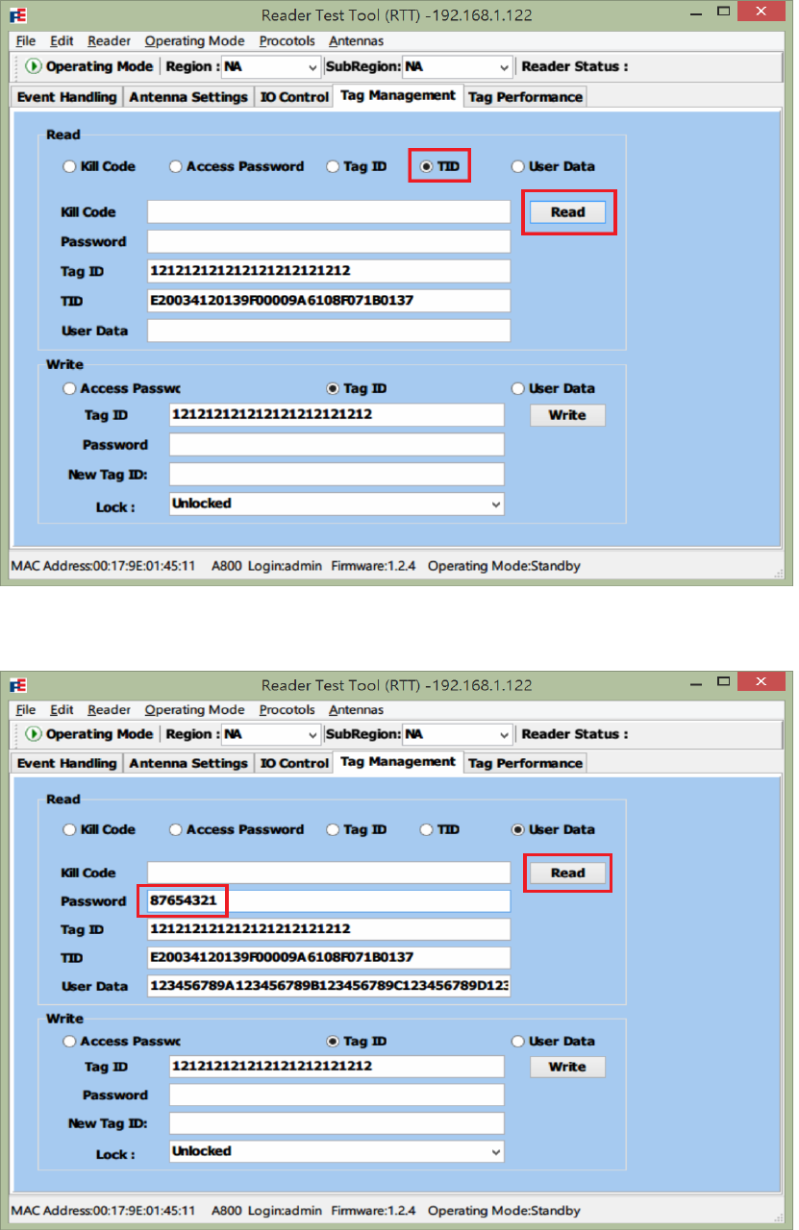Click the app logo icon in lower title bar

pos(17,686)
